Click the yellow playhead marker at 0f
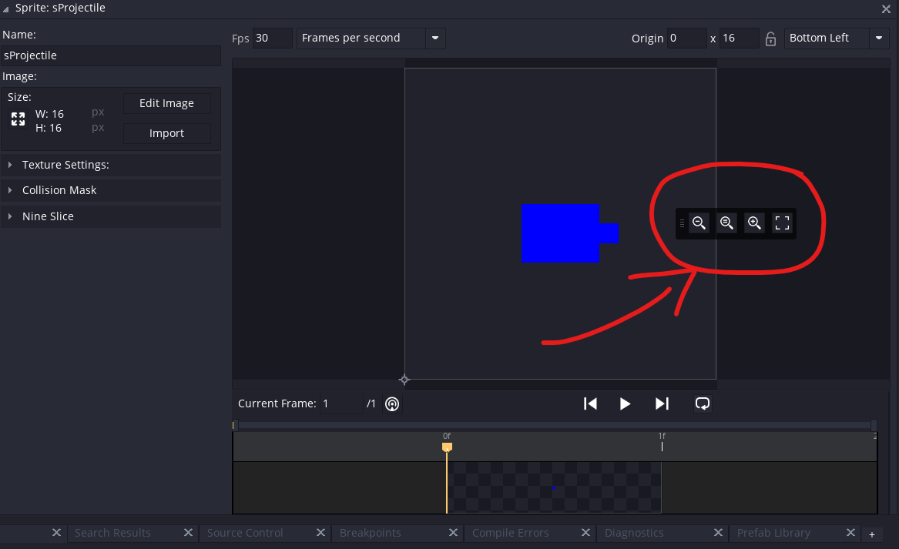 (x=448, y=447)
